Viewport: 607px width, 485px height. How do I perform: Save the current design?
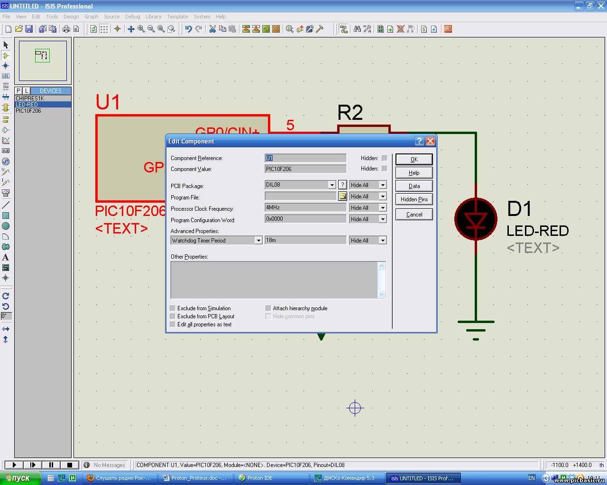point(29,29)
